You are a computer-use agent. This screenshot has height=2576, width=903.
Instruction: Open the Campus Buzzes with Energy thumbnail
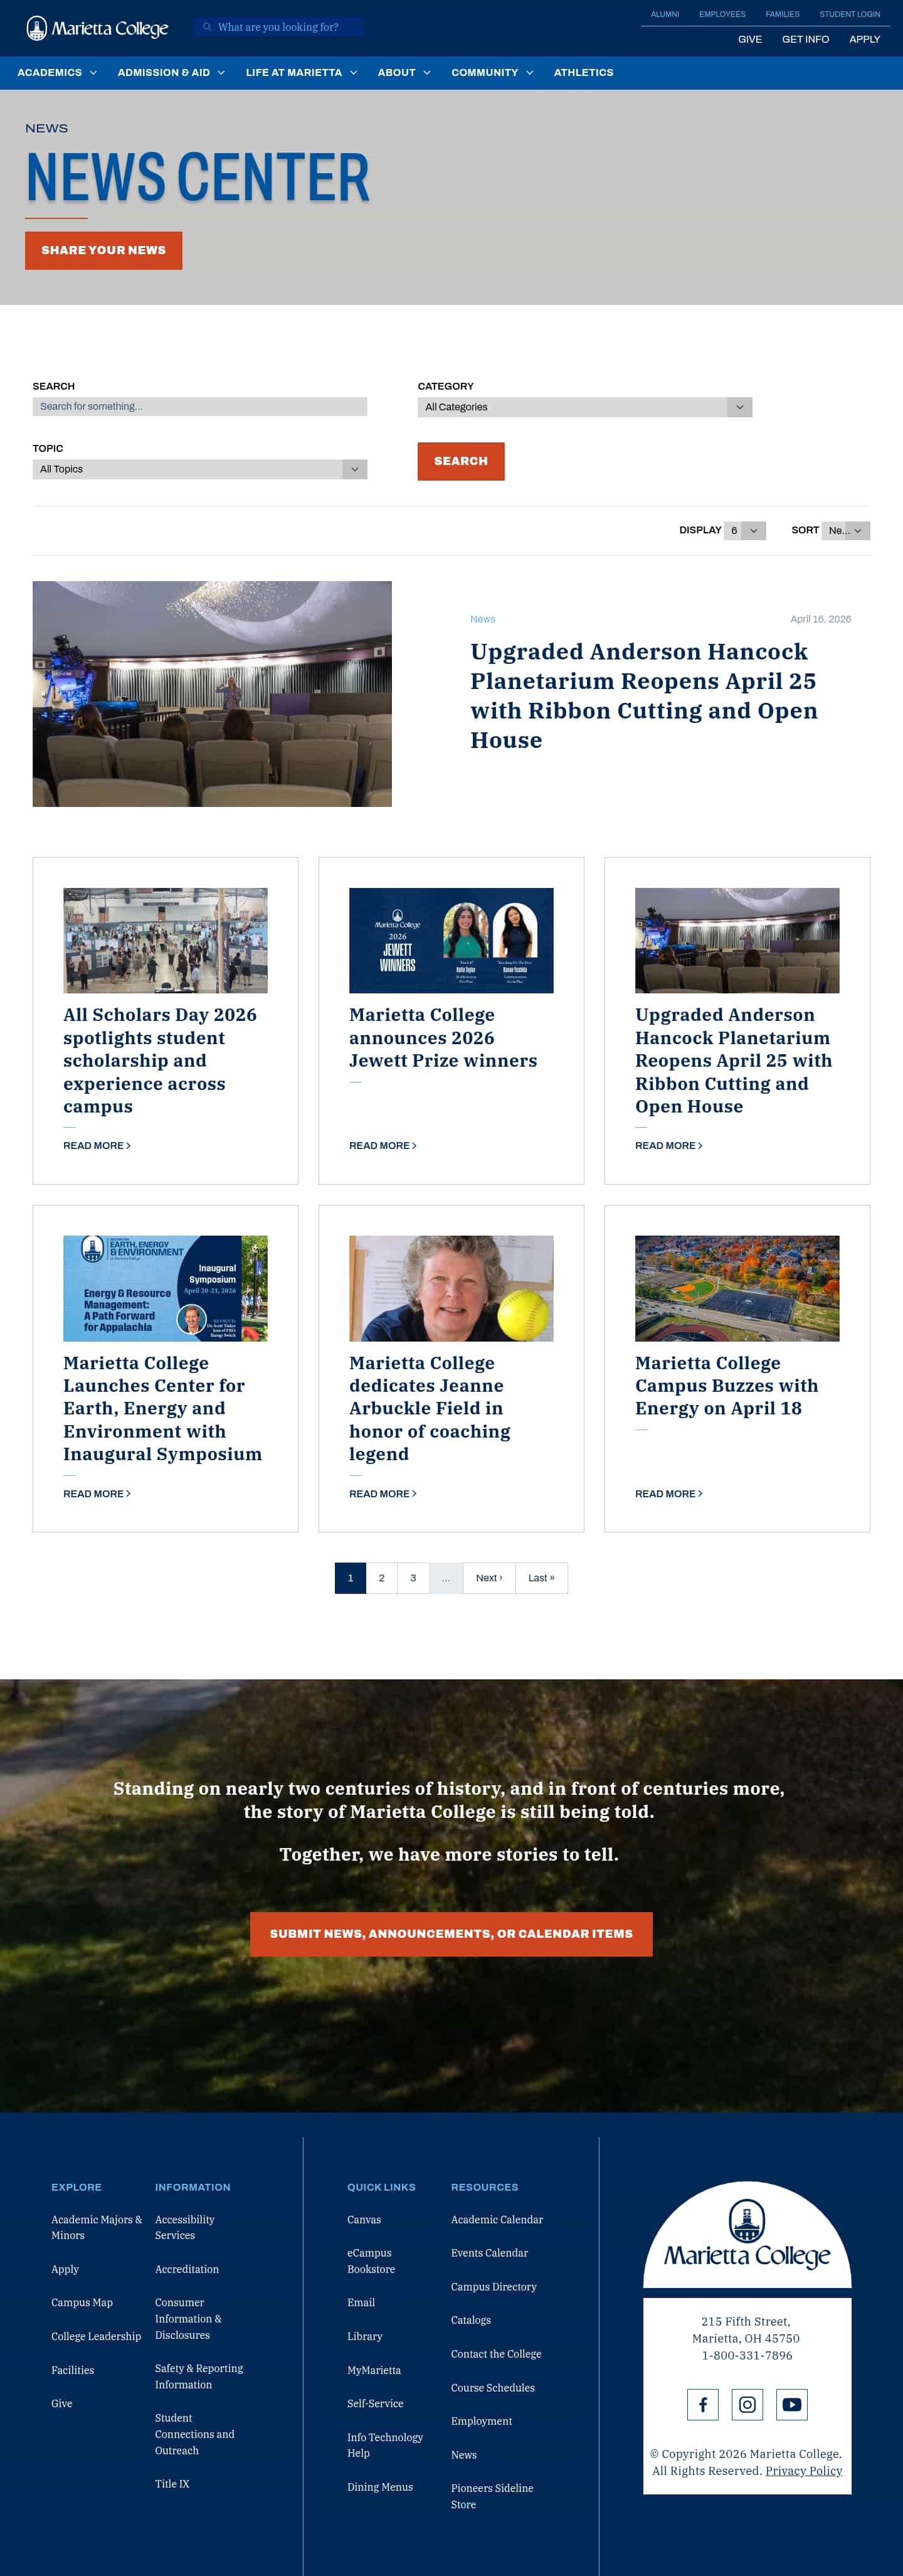737,1288
